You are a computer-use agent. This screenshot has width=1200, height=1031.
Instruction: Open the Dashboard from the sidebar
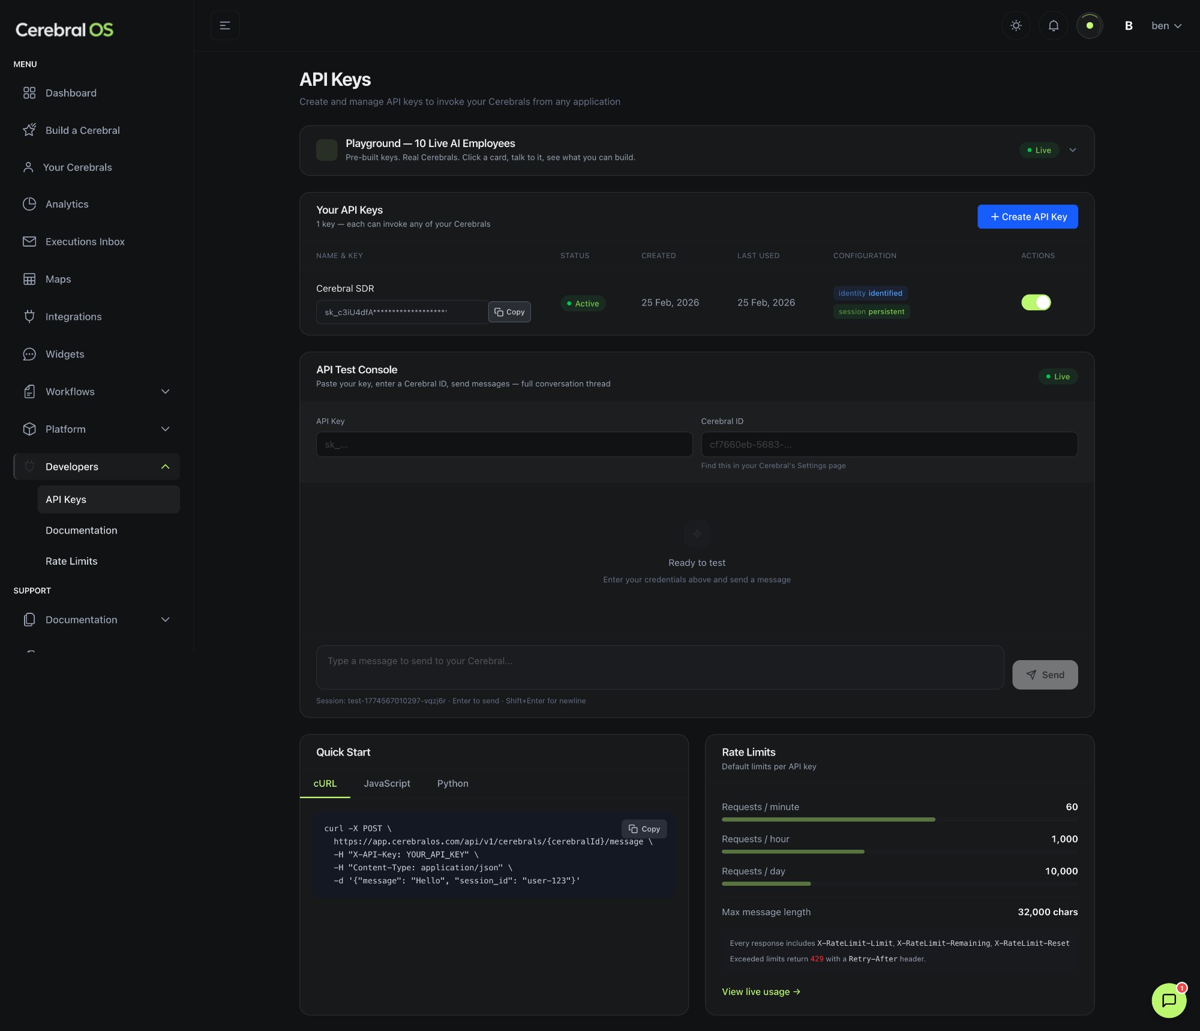[71, 93]
